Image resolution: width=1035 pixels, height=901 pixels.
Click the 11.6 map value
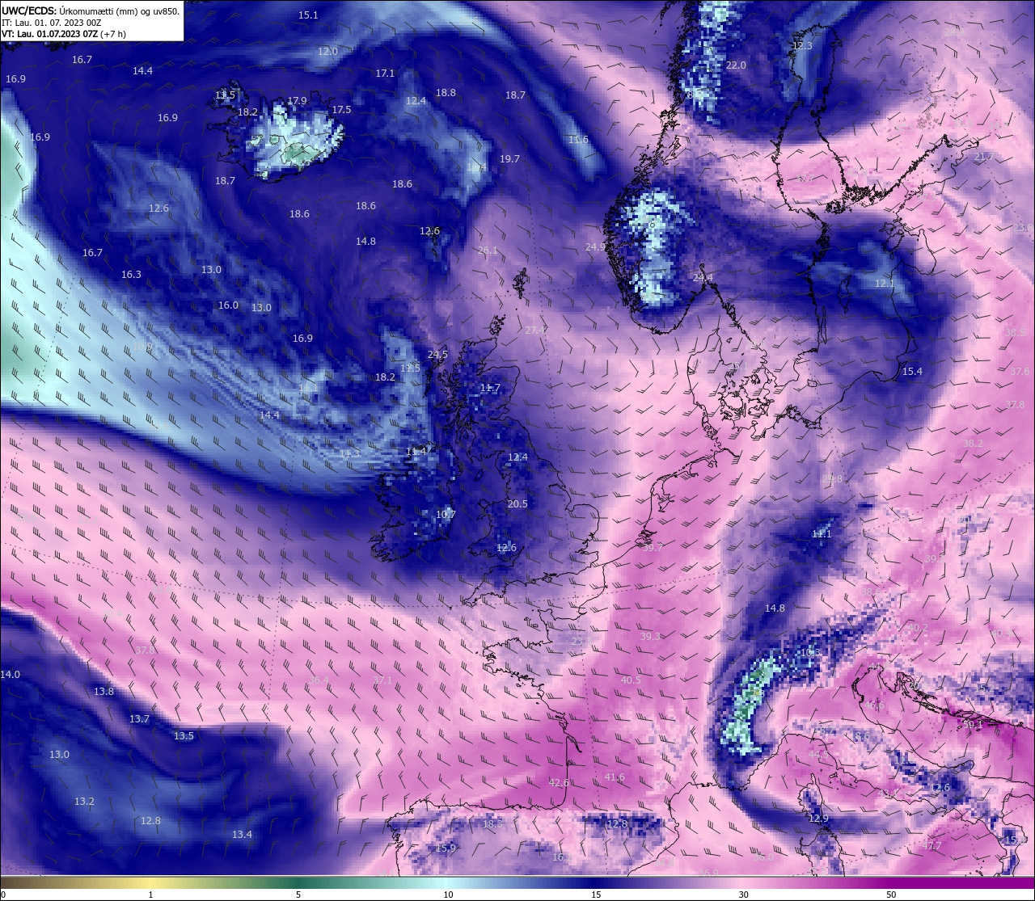[x=578, y=140]
